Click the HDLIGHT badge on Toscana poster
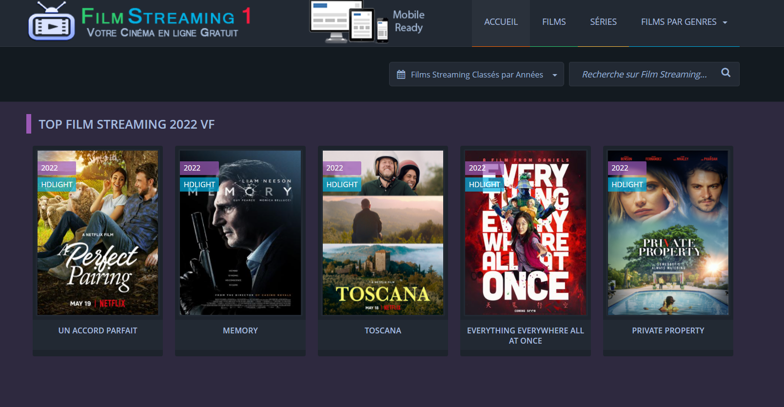 [342, 185]
